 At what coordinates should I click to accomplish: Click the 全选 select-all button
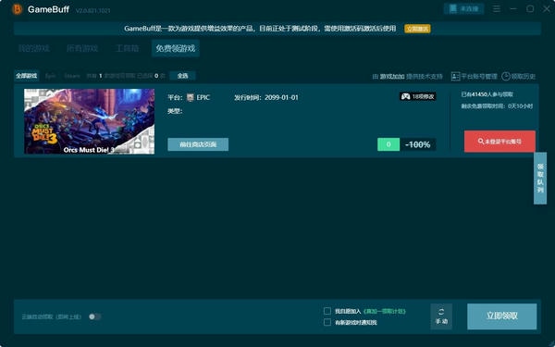[x=182, y=76]
